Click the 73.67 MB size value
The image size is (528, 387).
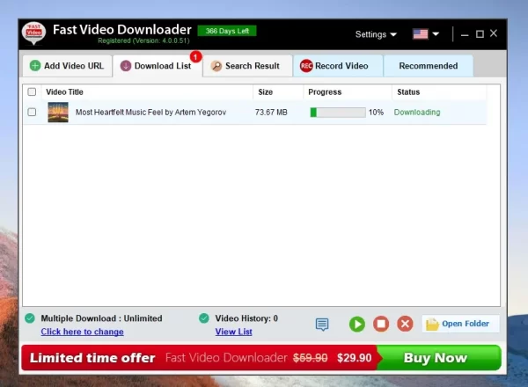[x=271, y=112]
